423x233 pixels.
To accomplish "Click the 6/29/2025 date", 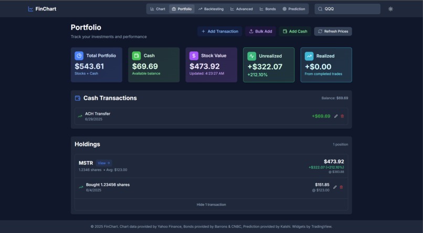I will [x=93, y=119].
